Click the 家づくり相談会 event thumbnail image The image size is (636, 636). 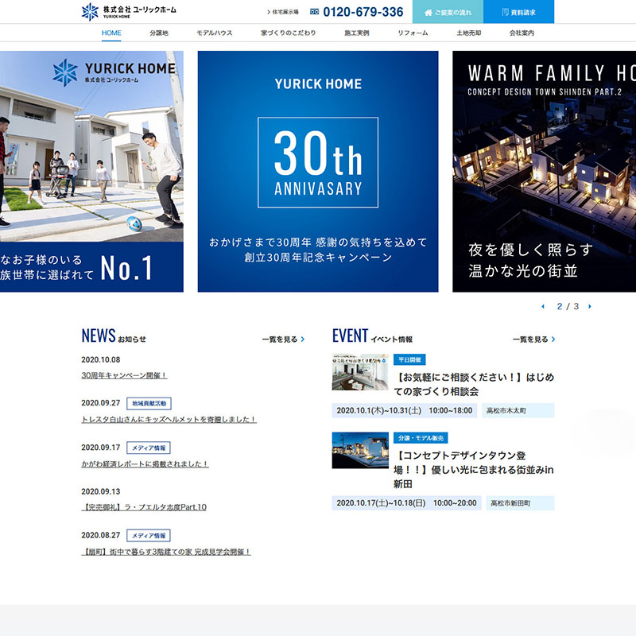pyautogui.click(x=360, y=372)
